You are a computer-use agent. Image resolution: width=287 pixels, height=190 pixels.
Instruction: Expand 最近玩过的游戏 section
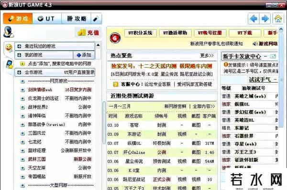(x=55, y=46)
